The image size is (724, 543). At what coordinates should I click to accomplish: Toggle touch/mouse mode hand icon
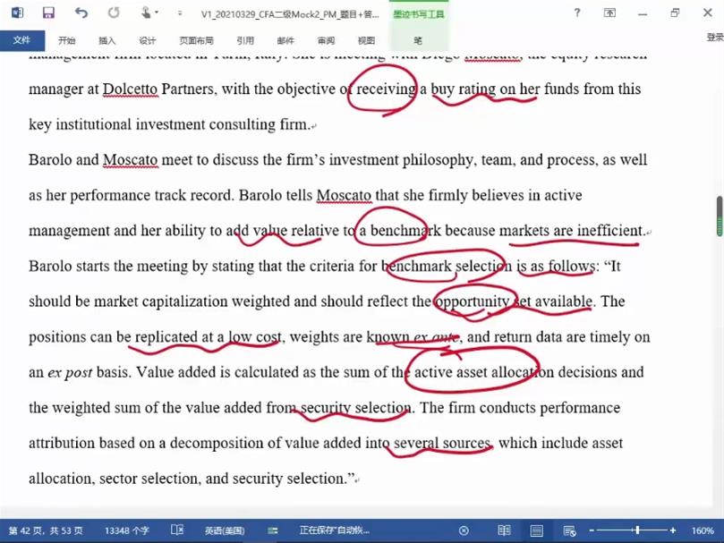[x=147, y=13]
